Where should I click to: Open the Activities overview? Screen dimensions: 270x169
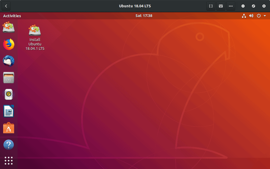(12, 16)
